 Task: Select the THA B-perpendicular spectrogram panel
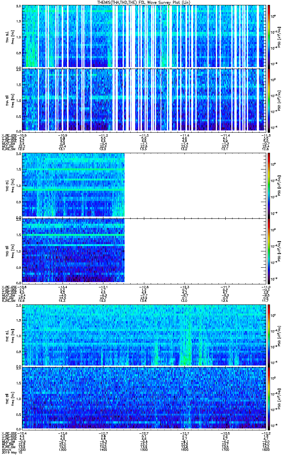[x=144, y=36]
